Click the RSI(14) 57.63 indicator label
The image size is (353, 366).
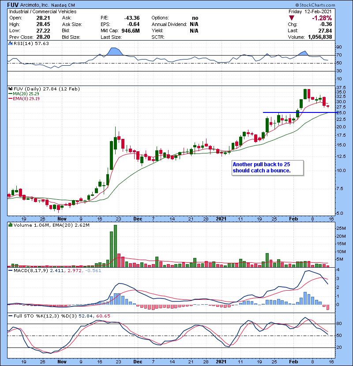point(31,43)
